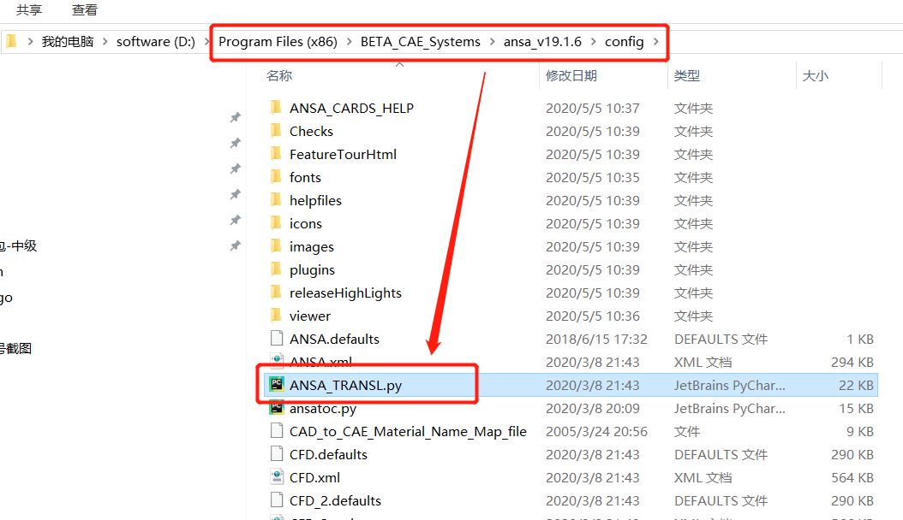Click PyCharm icon of ansatoc.py
Image resolution: width=903 pixels, height=520 pixels.
click(277, 407)
